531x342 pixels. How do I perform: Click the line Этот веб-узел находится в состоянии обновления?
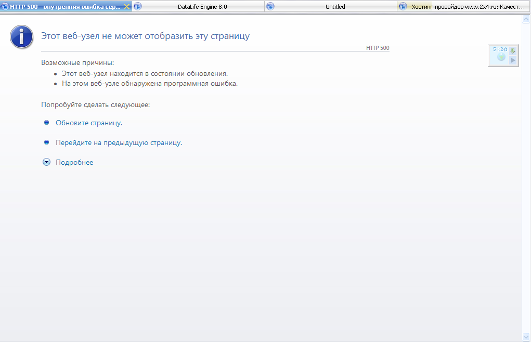point(145,73)
